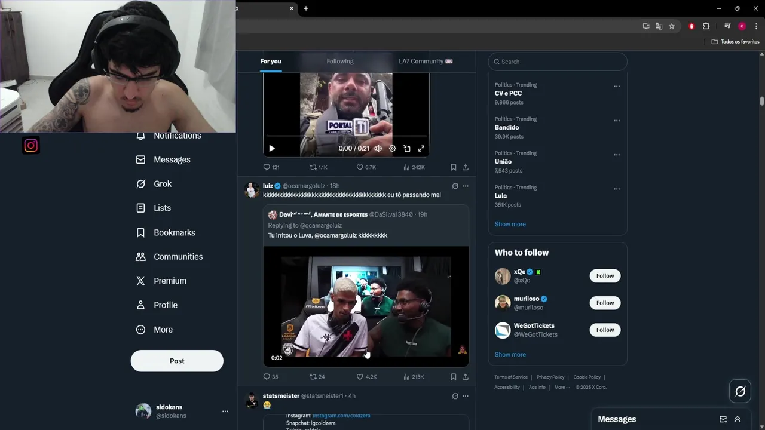Enter fullscreen on Portal T1 video
Screen dimensions: 765x430
(421, 149)
